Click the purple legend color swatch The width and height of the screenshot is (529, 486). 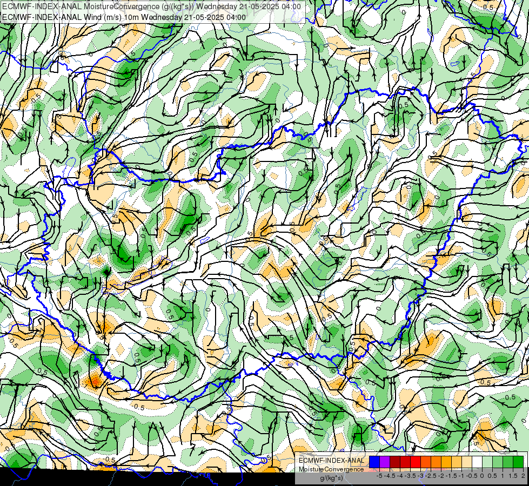tap(385, 462)
